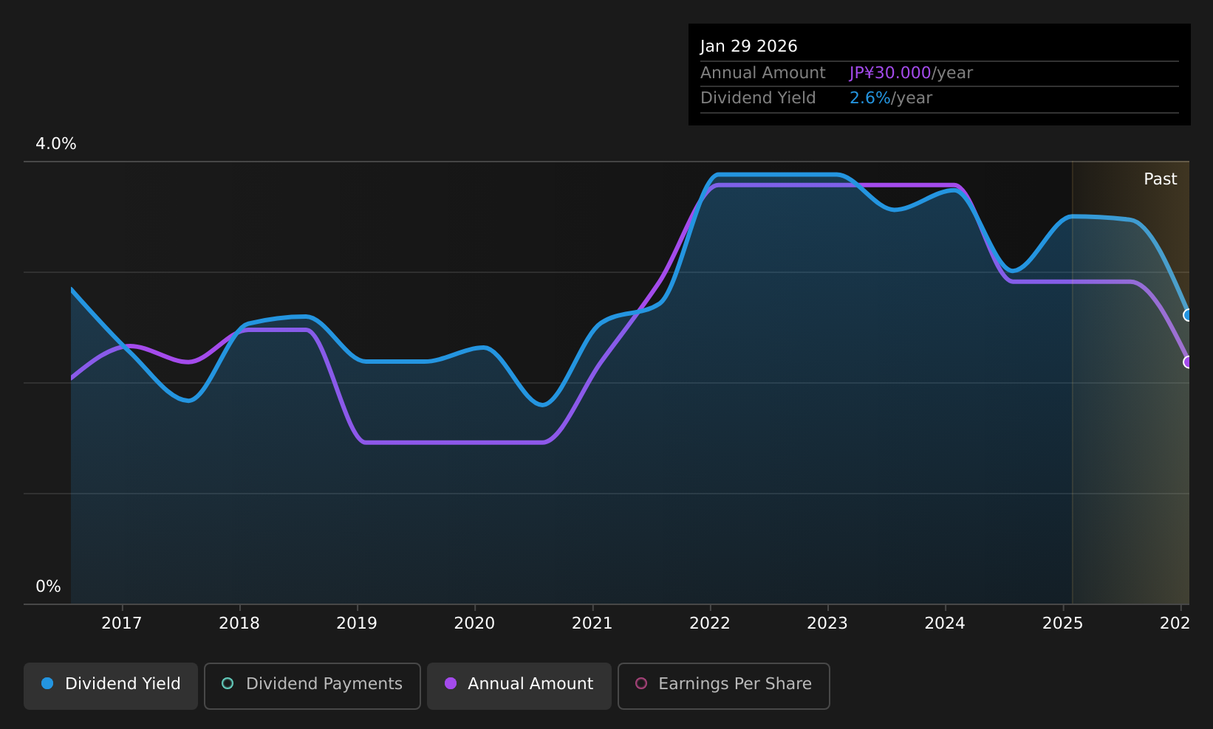Select the 2025 x-axis label
This screenshot has width=1213, height=729.
[1063, 623]
